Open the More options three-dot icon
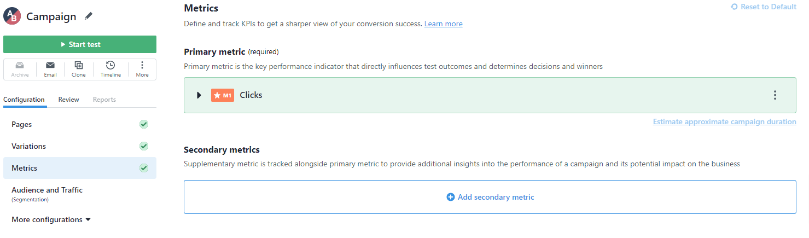The image size is (809, 238). point(142,65)
